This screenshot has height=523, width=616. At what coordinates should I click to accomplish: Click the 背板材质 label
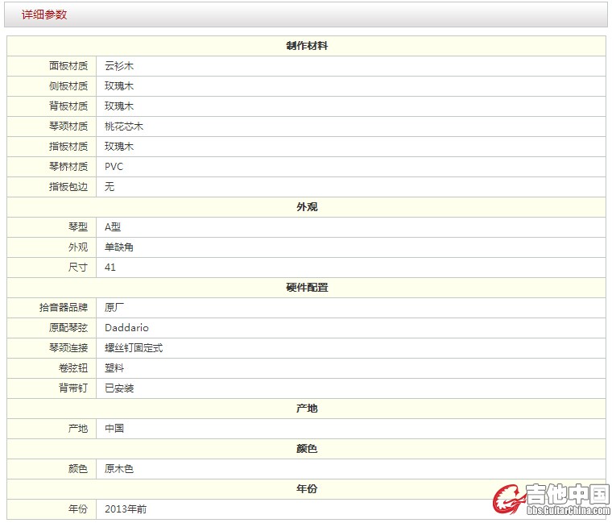[68, 106]
